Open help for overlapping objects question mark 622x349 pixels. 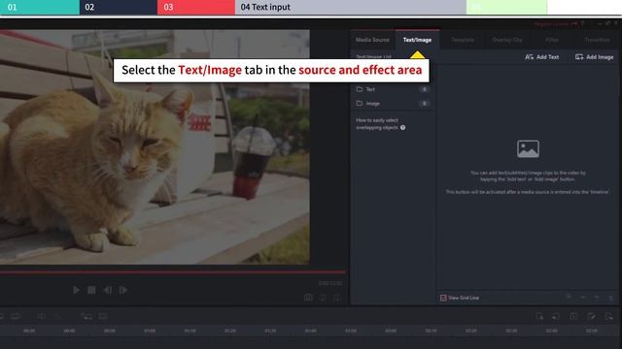coord(403,127)
